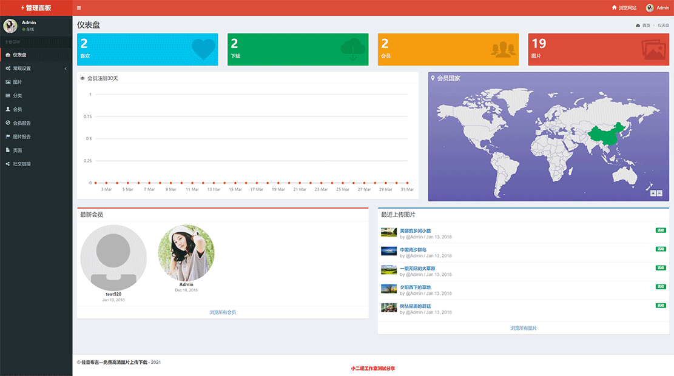Click the 浏览所有图片 link

pyautogui.click(x=523, y=328)
